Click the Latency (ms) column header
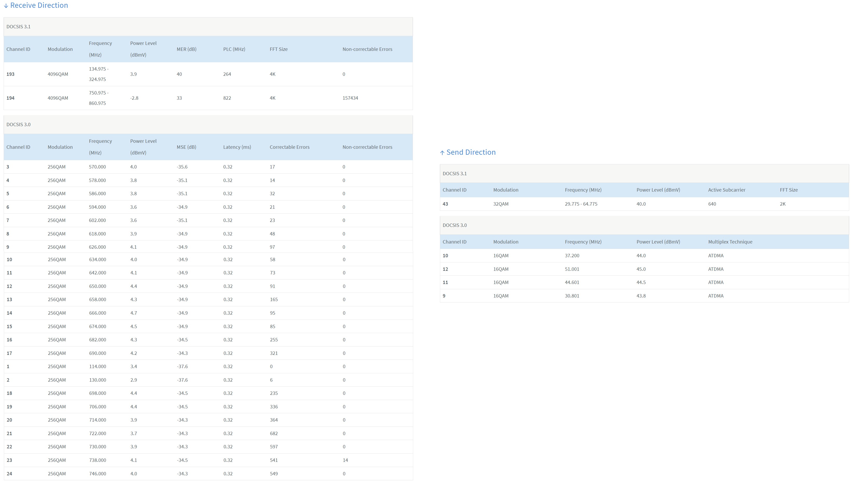The width and height of the screenshot is (851, 493). click(x=237, y=147)
